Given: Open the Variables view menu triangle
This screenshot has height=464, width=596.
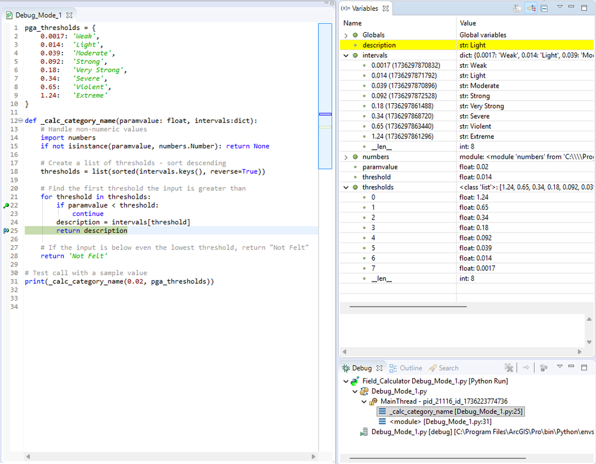Looking at the screenshot, I should coord(560,8).
